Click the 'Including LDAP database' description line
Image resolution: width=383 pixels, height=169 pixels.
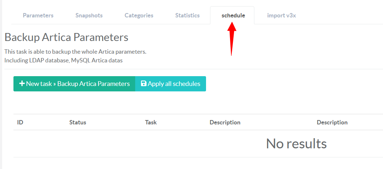click(64, 61)
